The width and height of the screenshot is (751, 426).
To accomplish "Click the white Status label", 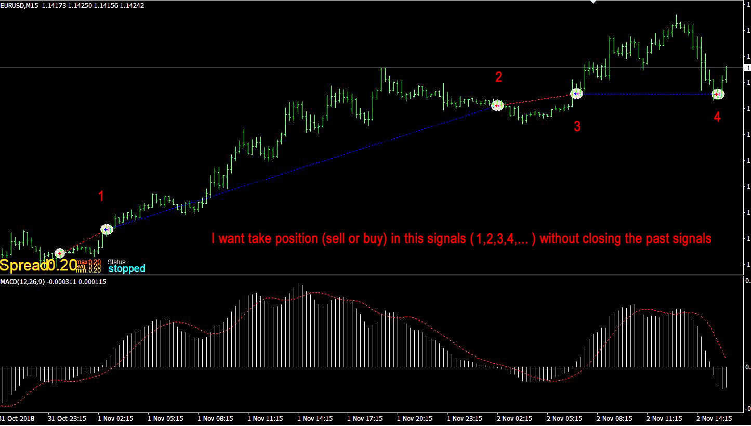I will pos(117,262).
